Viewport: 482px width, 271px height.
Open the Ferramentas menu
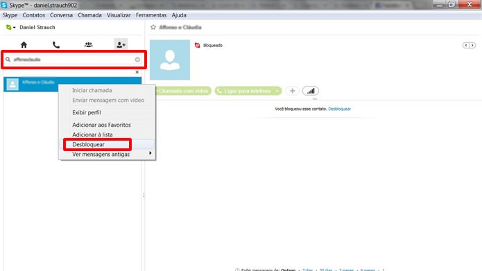tap(151, 15)
